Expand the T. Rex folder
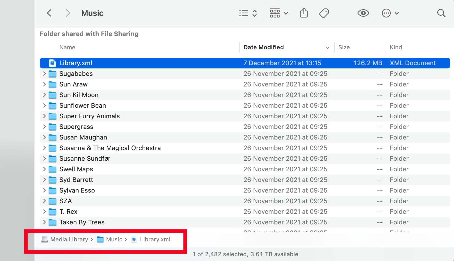 tap(44, 211)
